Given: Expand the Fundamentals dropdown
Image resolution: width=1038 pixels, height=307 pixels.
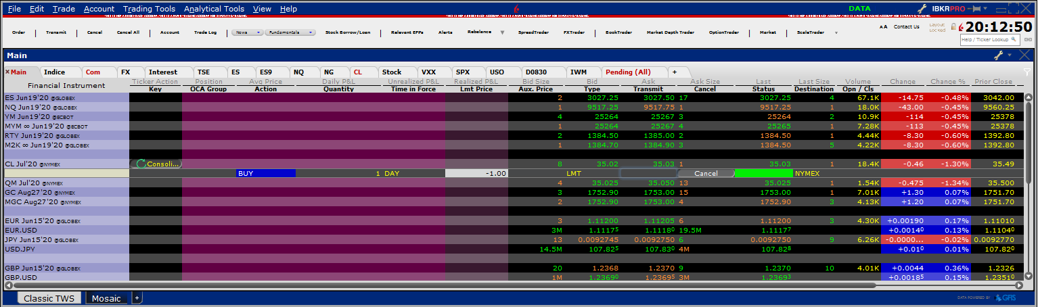Looking at the screenshot, I should coord(291,32).
